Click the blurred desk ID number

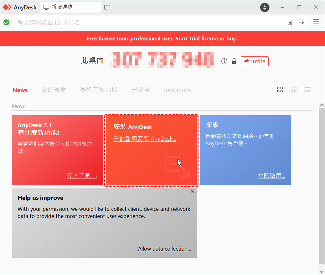tap(162, 60)
